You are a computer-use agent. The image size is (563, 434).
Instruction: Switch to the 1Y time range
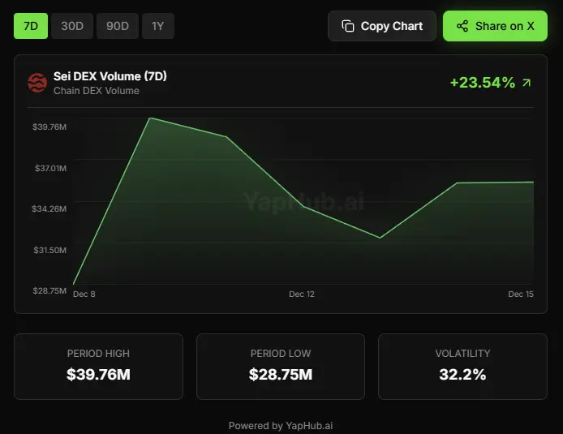pos(158,26)
